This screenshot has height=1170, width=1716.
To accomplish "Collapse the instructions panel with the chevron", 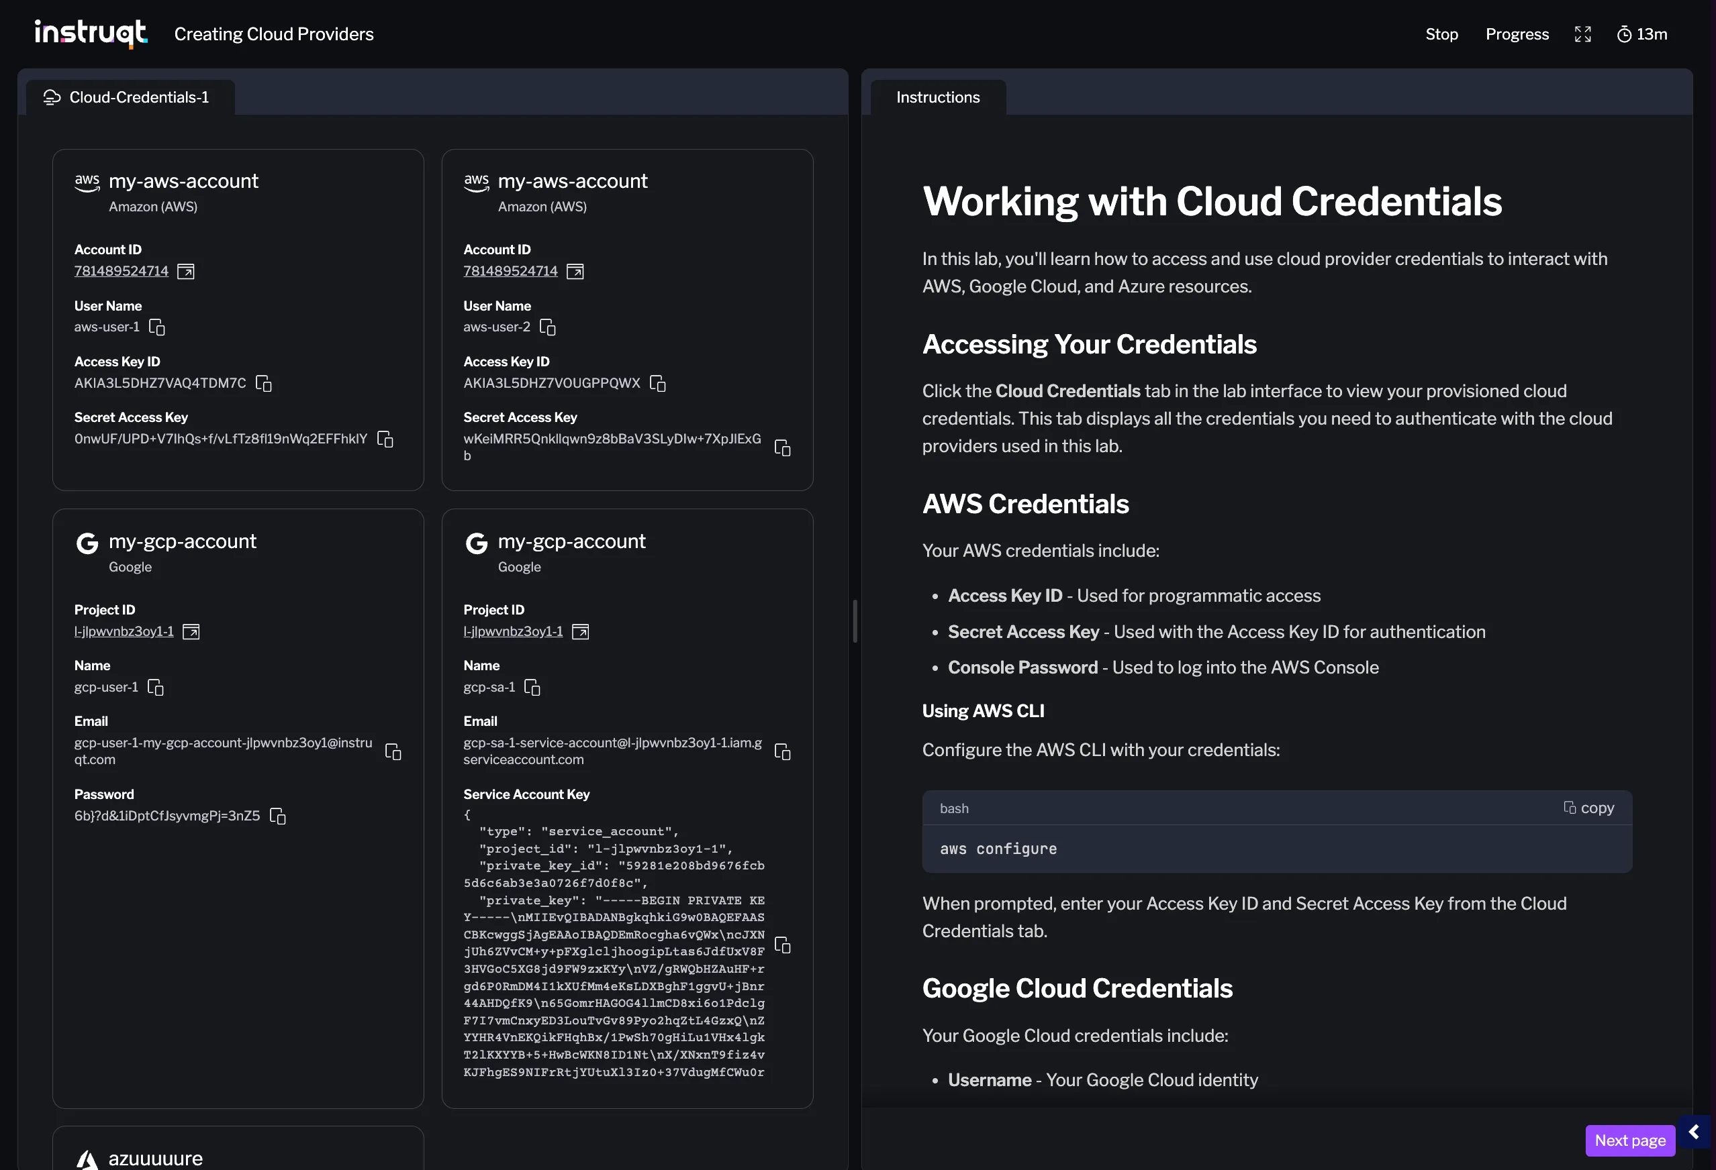I will pos(1694,1132).
